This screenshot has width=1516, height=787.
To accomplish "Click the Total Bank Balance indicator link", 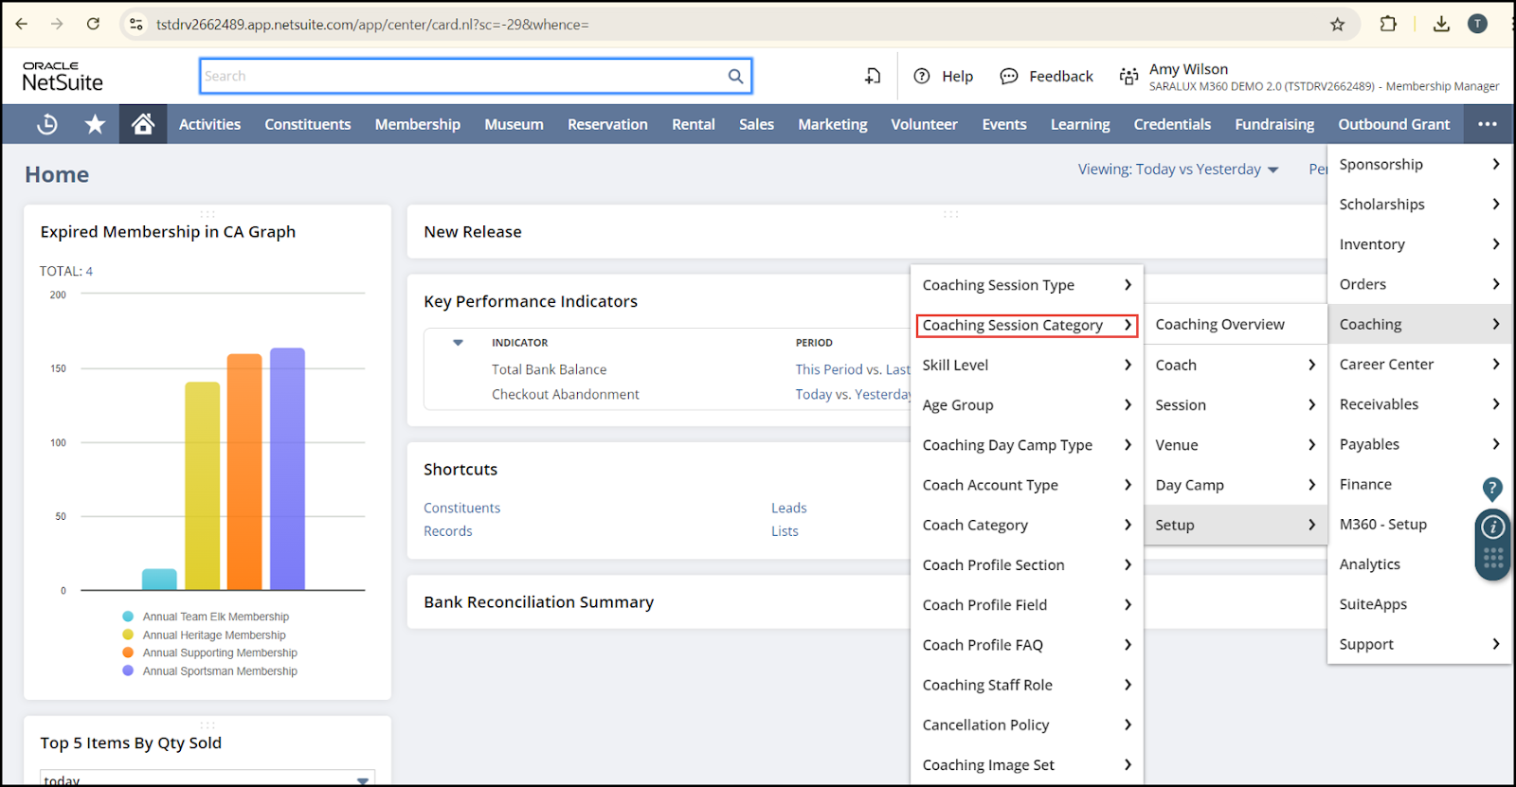I will 549,369.
